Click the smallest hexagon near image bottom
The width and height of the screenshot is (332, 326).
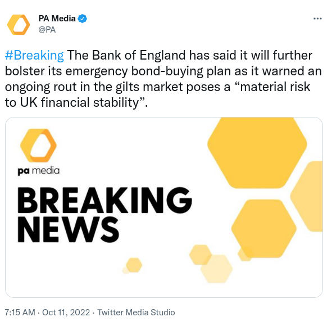point(134,265)
